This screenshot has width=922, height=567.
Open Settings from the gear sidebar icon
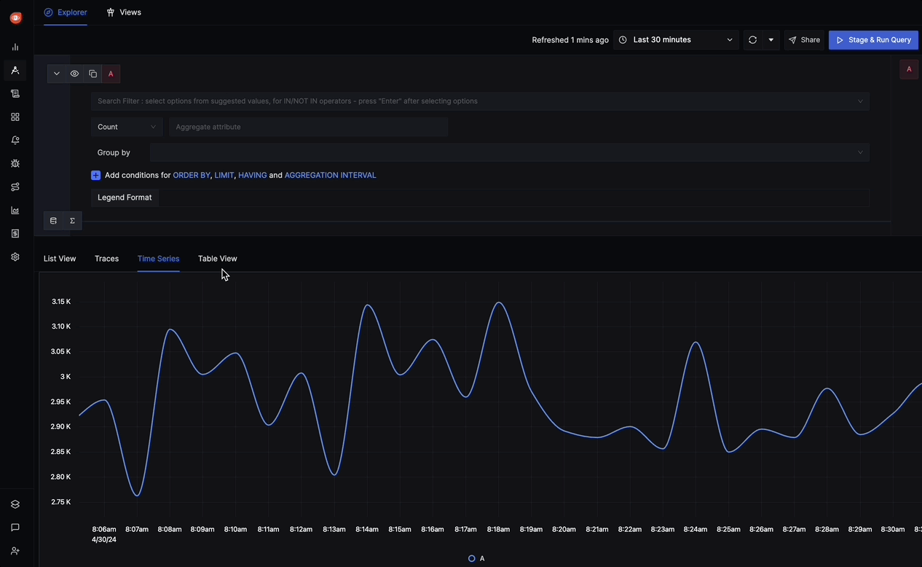[x=15, y=257]
